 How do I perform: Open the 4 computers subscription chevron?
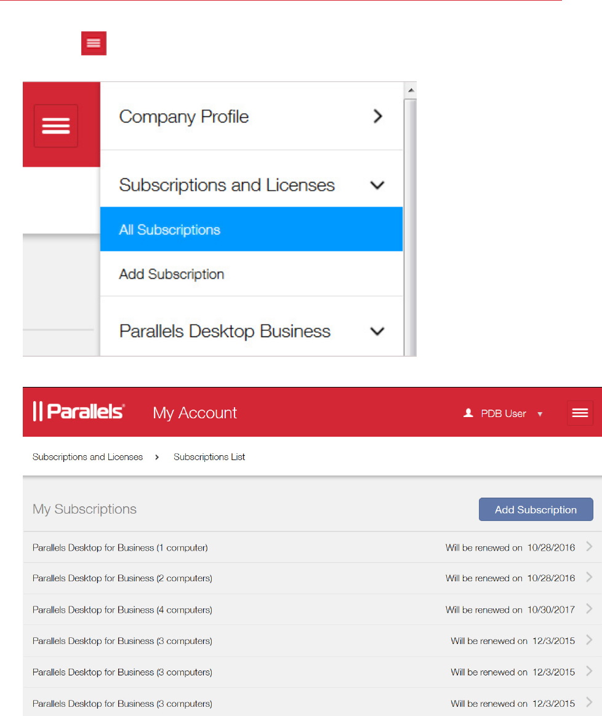pyautogui.click(x=589, y=609)
